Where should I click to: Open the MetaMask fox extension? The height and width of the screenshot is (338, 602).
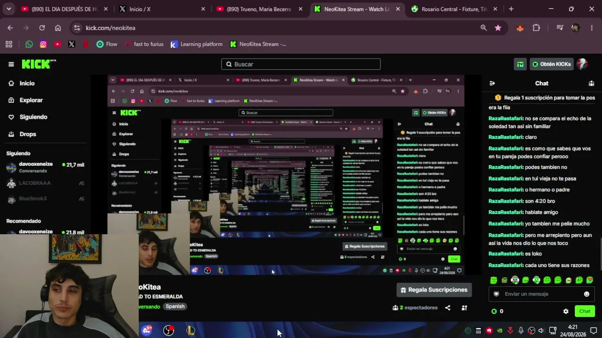pos(520,28)
